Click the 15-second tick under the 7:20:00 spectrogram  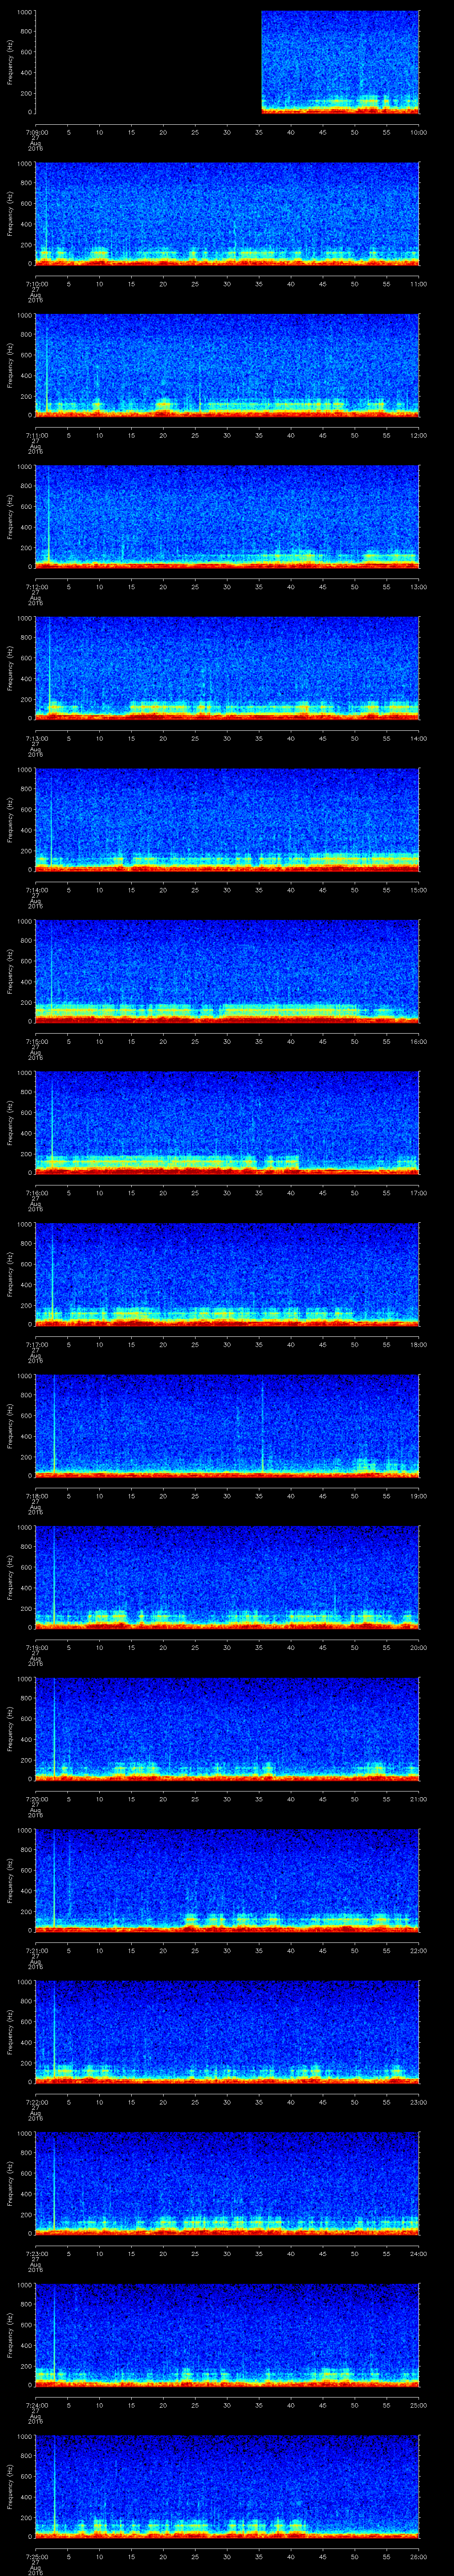[x=132, y=1798]
